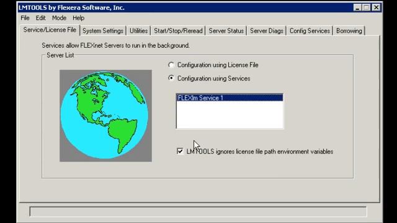Open the Start/Stop/Reread tab

tap(178, 31)
